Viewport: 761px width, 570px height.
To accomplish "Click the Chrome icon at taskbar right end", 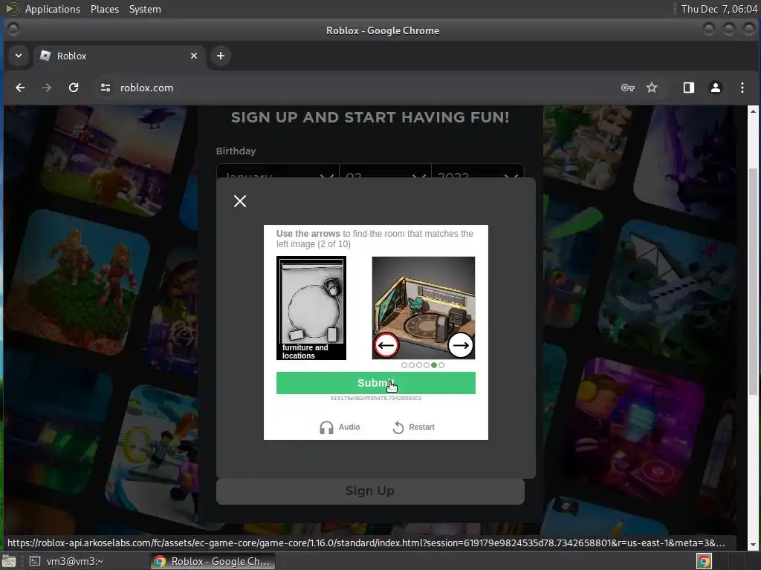I will [x=704, y=561].
